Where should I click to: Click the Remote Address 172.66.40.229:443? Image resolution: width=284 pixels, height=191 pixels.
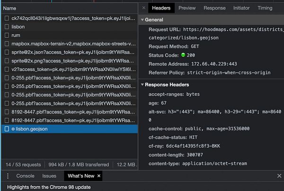tap(214, 64)
